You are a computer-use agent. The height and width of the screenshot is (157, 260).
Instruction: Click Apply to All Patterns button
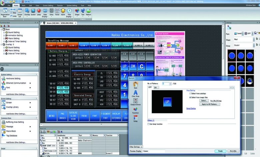click(210, 104)
